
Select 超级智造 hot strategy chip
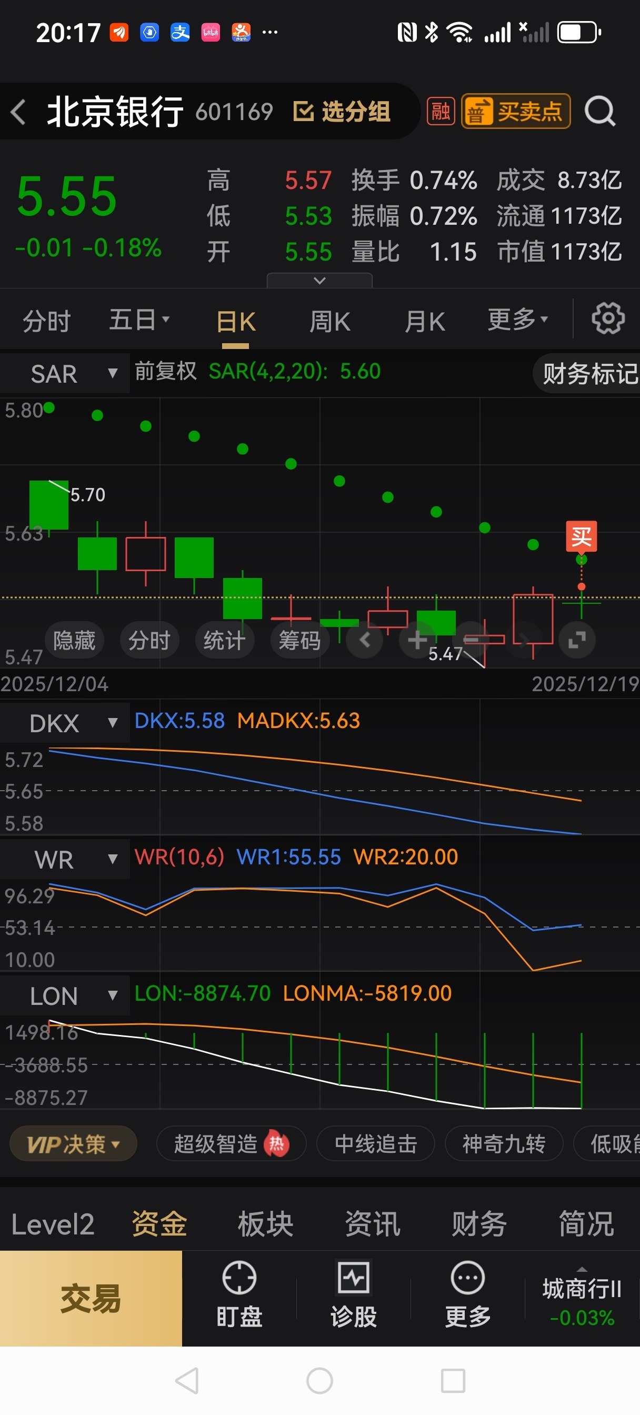pyautogui.click(x=231, y=1144)
